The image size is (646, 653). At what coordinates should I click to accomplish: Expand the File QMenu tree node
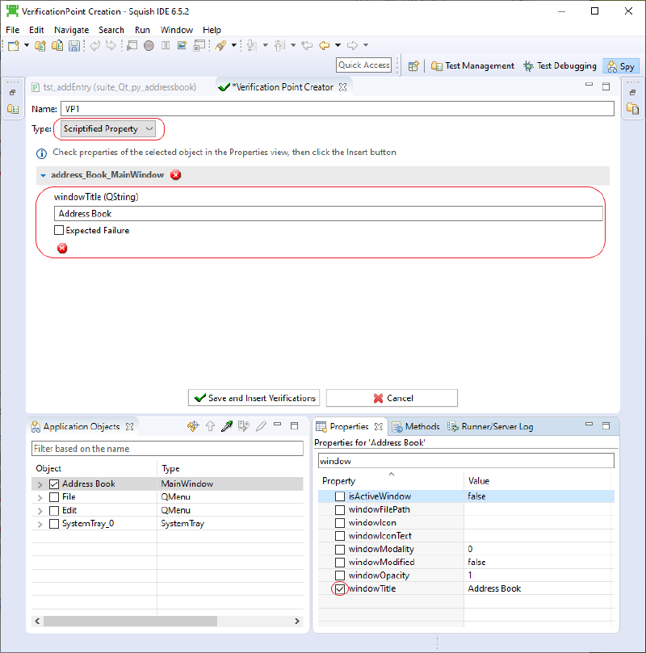tap(40, 497)
